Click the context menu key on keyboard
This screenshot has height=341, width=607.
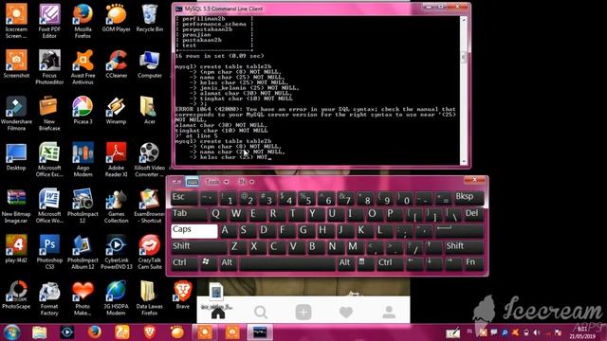click(x=364, y=263)
